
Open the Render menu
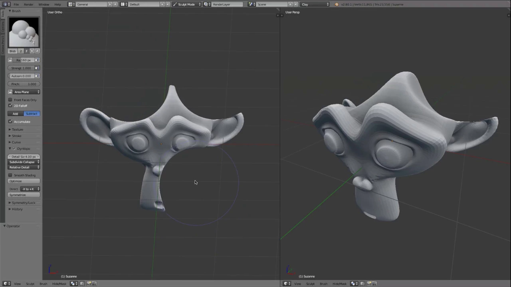pos(29,4)
